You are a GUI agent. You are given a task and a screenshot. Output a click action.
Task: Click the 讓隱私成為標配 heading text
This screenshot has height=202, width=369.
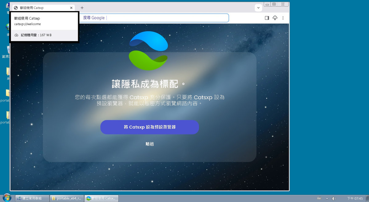(x=149, y=84)
